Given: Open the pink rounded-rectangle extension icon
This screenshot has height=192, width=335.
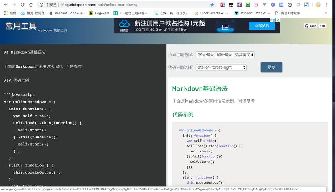Looking at the screenshot, I should [x=256, y=5].
